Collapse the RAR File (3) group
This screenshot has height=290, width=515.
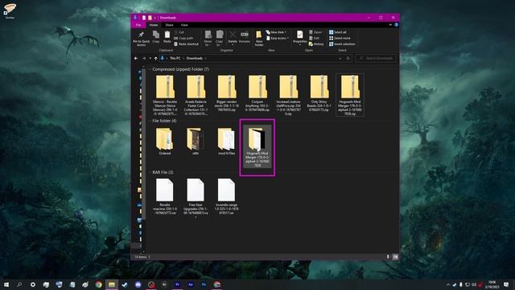(150, 172)
